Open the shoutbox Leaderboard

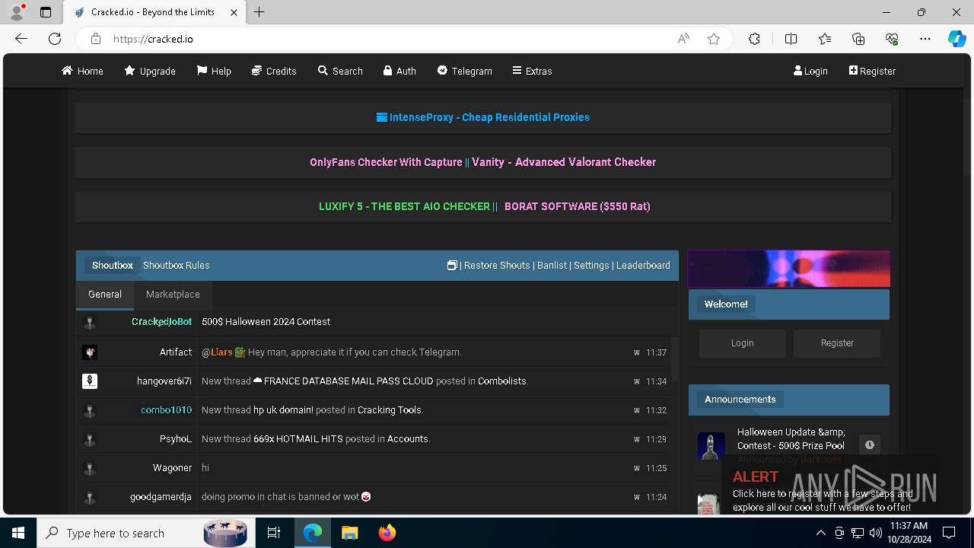643,265
